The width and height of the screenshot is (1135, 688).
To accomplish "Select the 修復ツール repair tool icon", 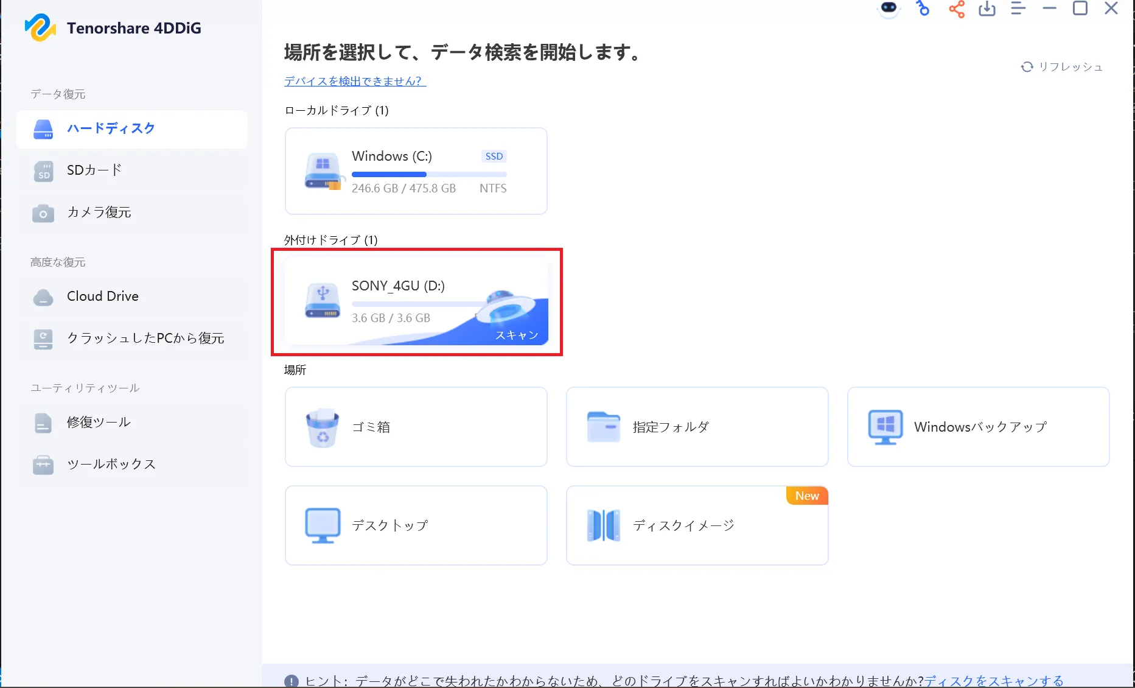I will 43,422.
